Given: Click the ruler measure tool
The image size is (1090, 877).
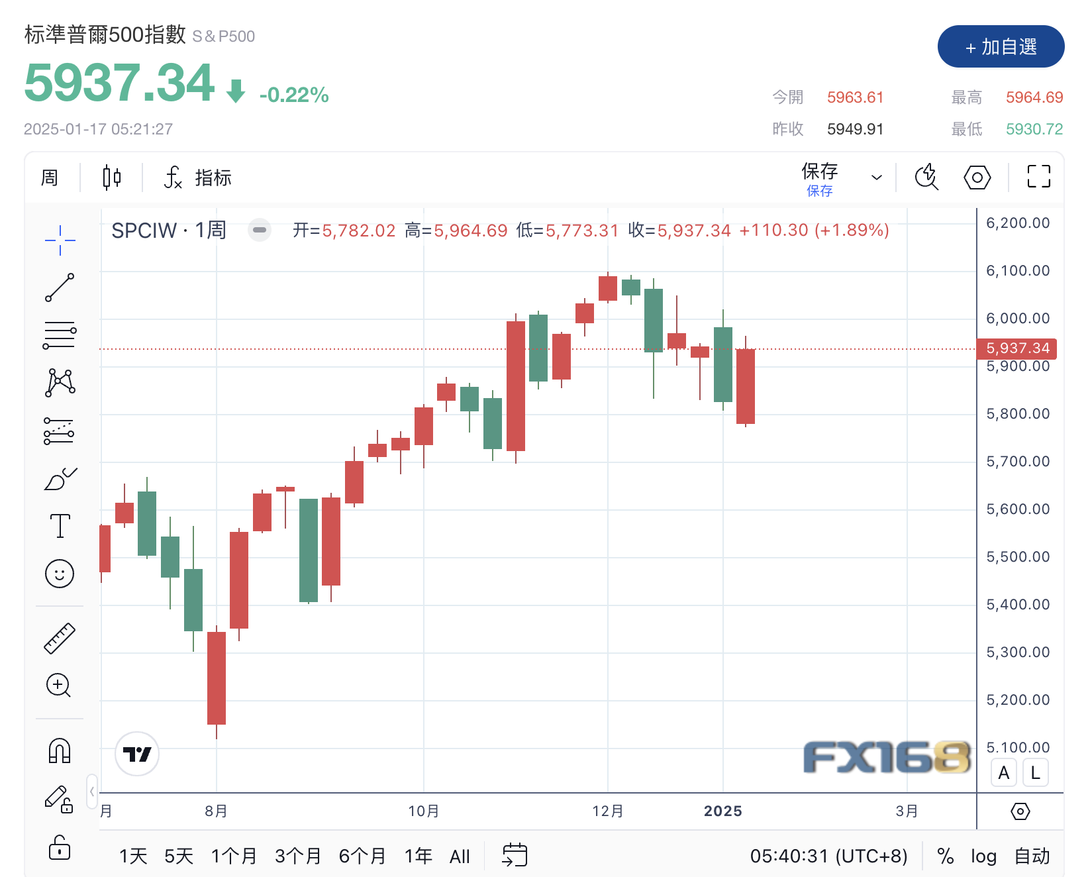Looking at the screenshot, I should tap(60, 639).
